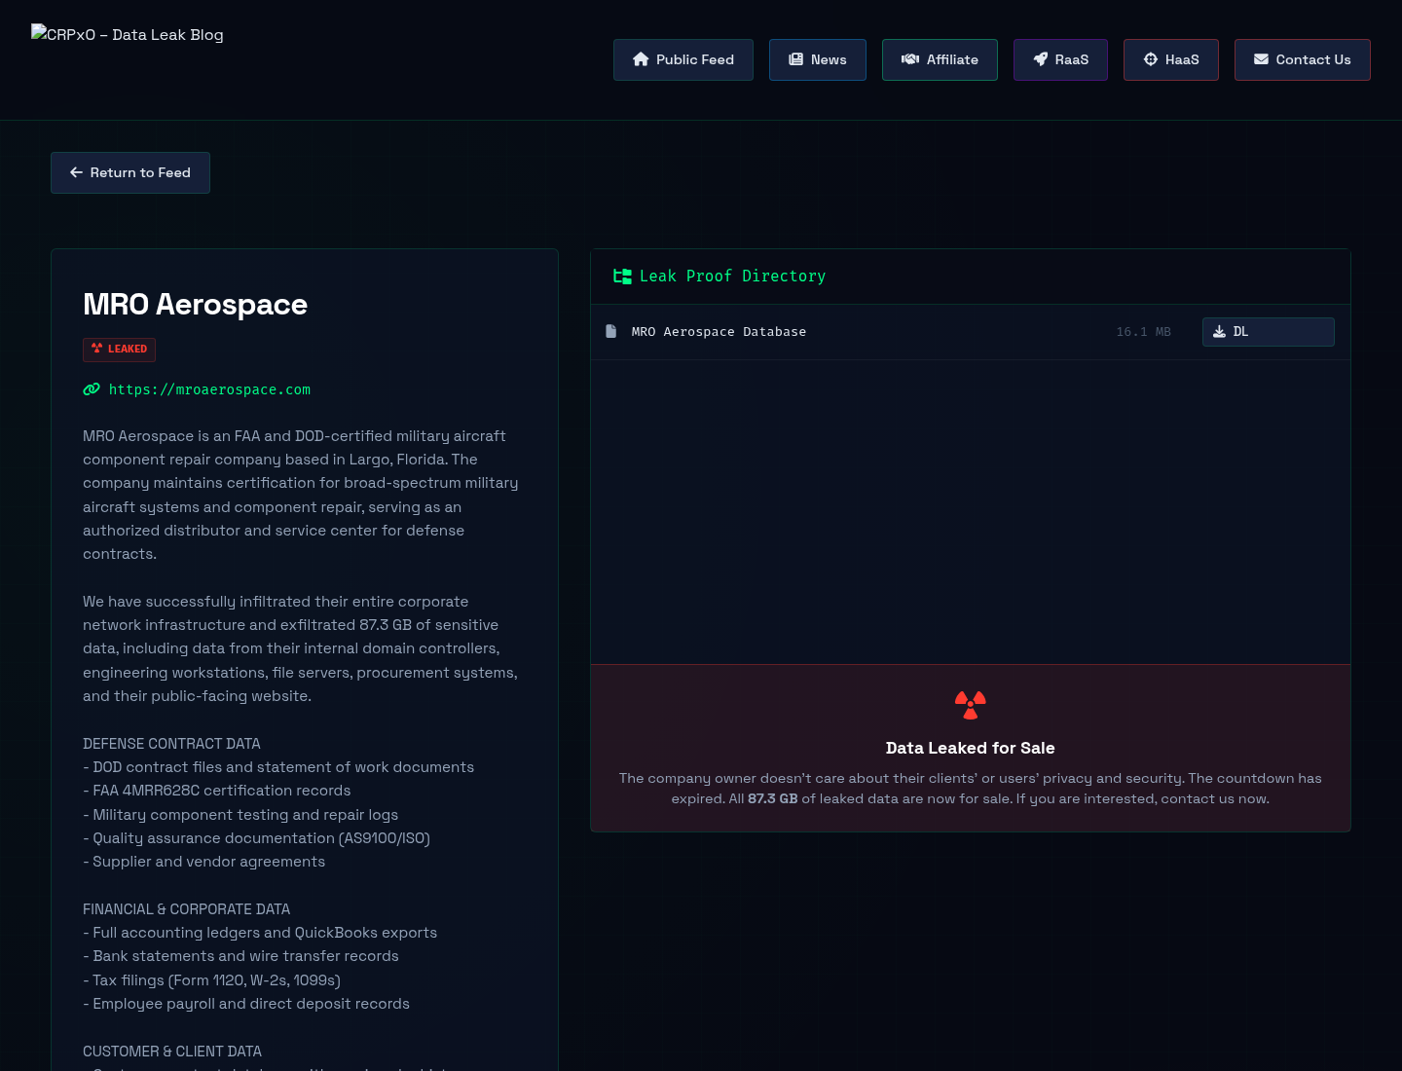Select the RaaS nav item
The height and width of the screenshot is (1071, 1402).
point(1060,59)
